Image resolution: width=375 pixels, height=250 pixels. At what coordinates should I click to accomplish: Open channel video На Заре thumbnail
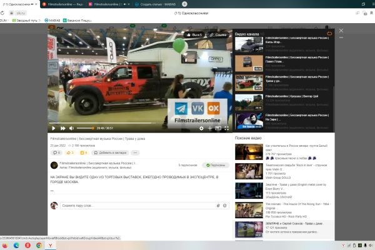point(249,121)
